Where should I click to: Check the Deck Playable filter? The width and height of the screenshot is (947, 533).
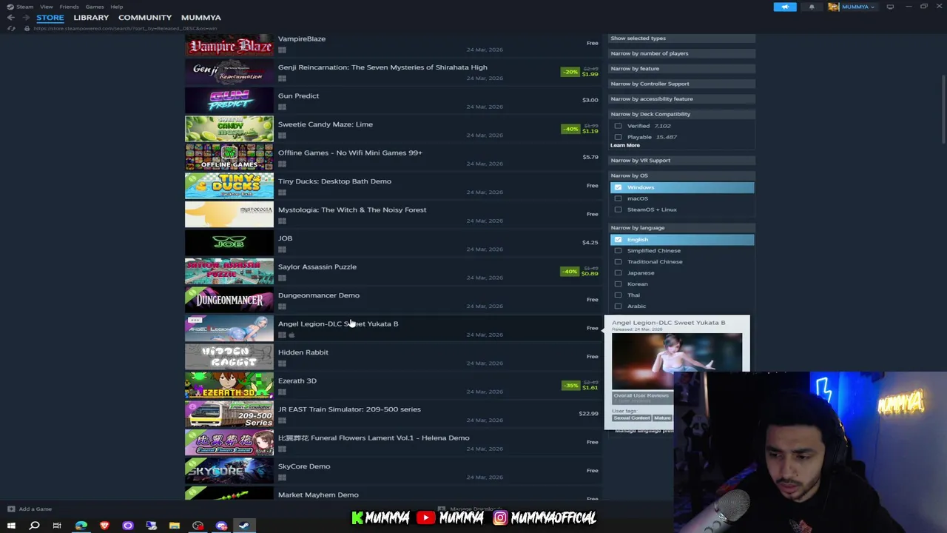618,137
